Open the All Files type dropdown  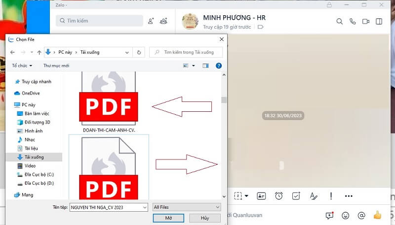[186, 207]
